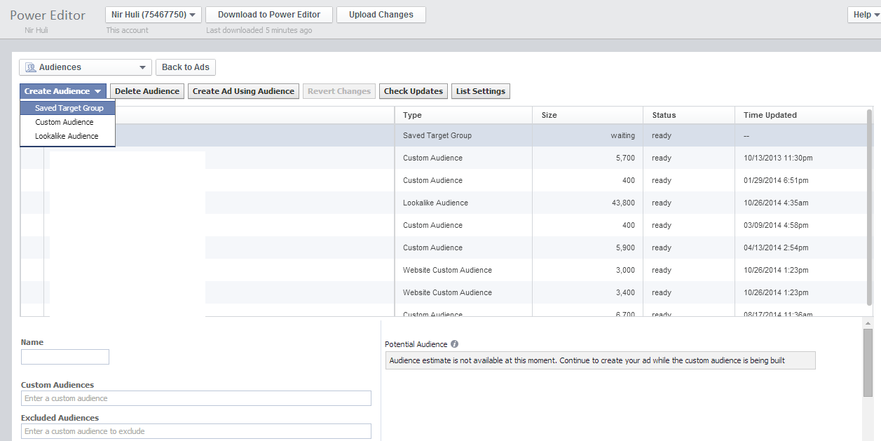This screenshot has height=441, width=881.
Task: Click Download to Power Editor button
Action: click(x=269, y=15)
